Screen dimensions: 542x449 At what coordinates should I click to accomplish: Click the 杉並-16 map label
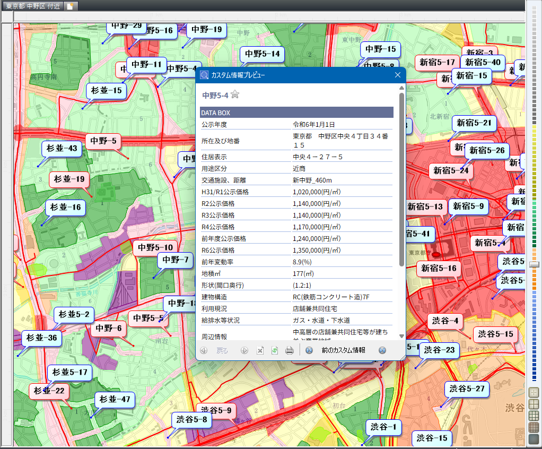[65, 208]
